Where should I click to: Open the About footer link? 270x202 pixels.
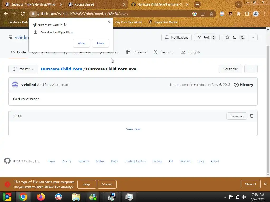[215, 161]
